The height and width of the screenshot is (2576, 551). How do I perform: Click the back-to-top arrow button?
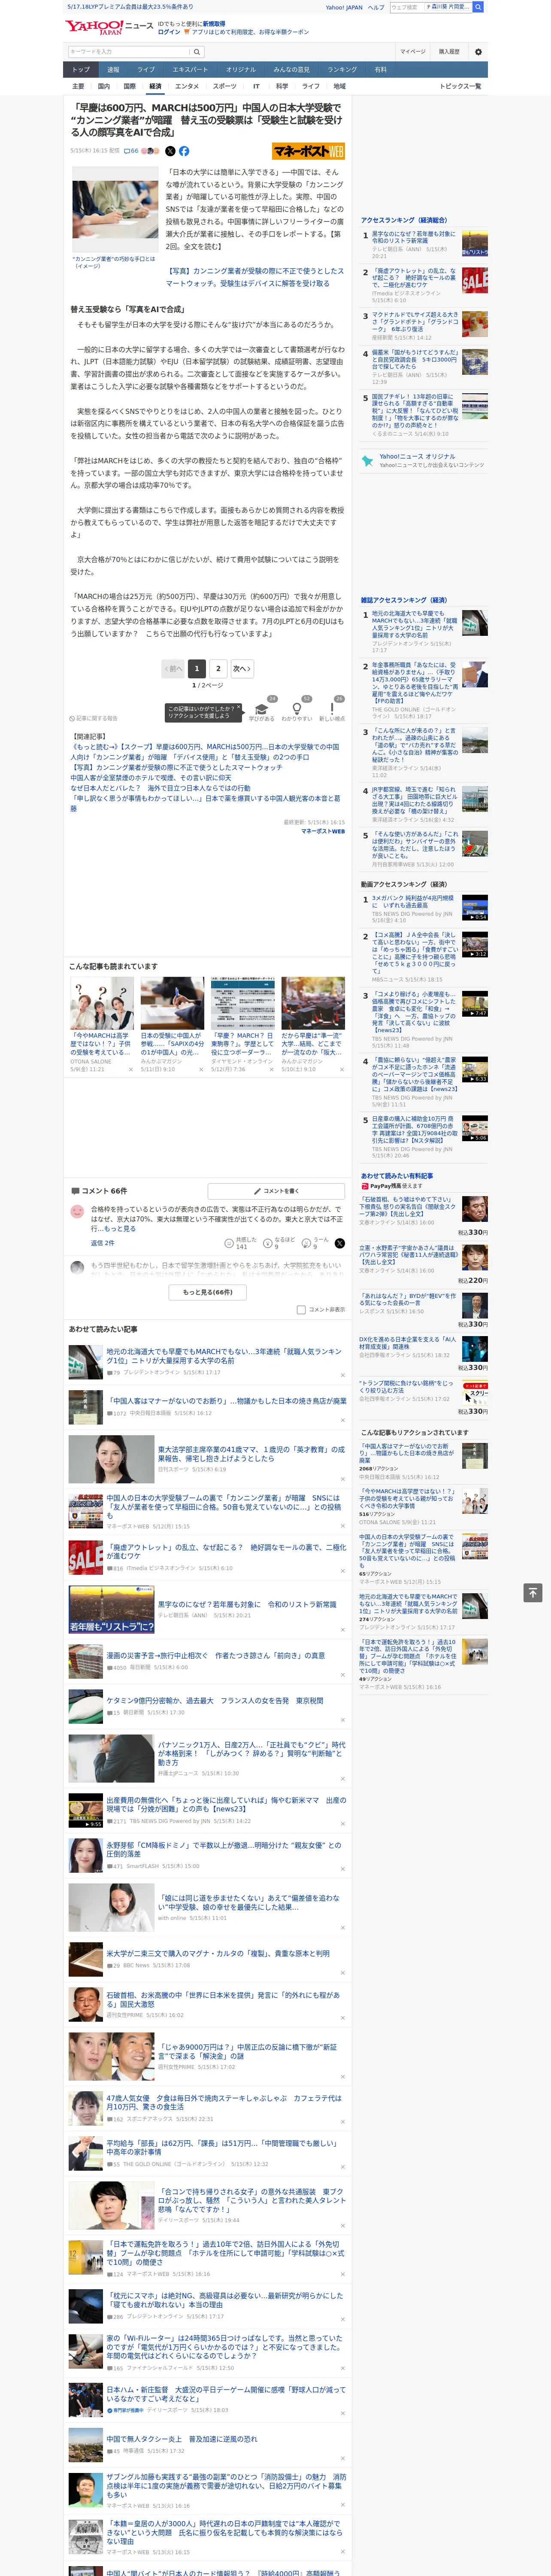(533, 1593)
